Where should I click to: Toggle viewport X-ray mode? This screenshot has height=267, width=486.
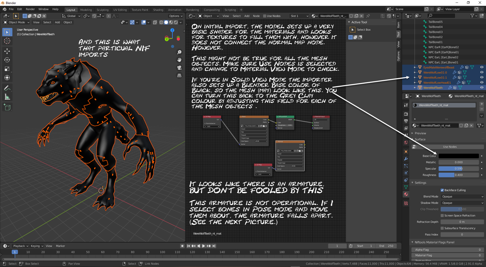(x=155, y=22)
